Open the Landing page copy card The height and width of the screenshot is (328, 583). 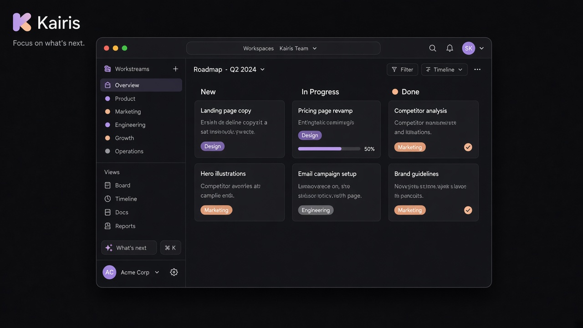[x=240, y=129]
